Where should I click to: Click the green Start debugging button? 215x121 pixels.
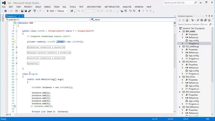(50, 11)
